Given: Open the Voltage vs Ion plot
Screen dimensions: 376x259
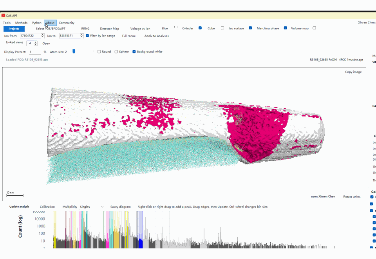Looking at the screenshot, I should coord(140,29).
